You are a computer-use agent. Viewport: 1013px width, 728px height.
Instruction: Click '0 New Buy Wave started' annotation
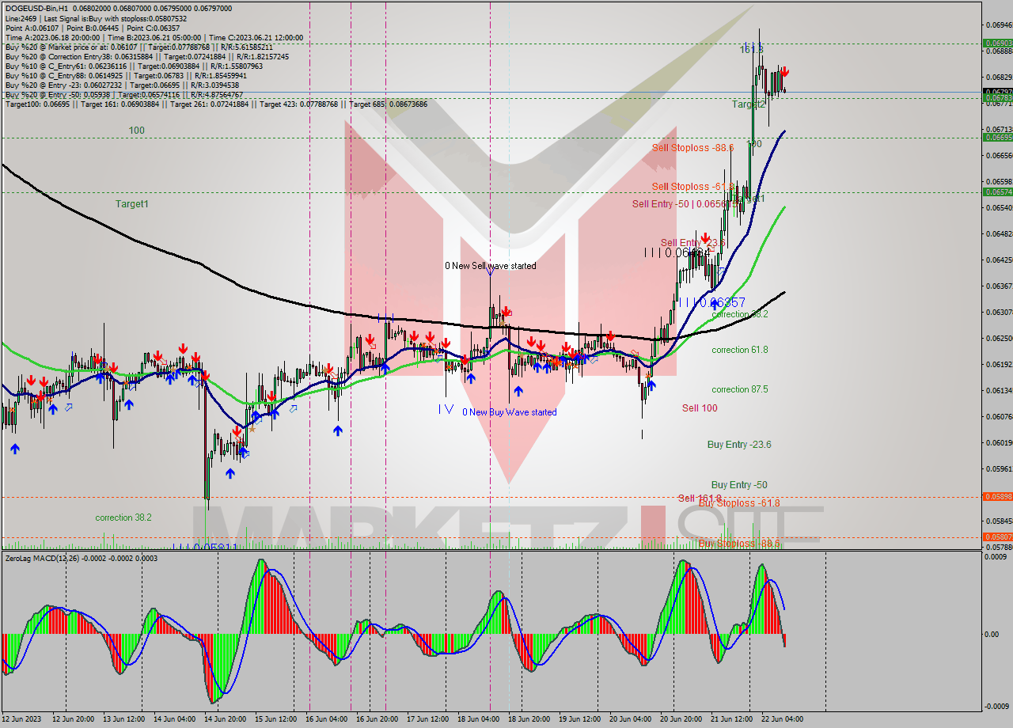tap(510, 412)
